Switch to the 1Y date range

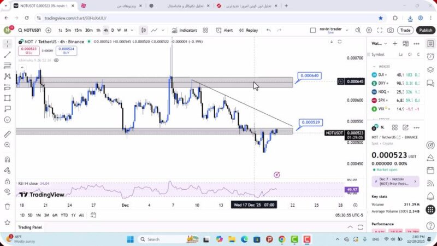73,215
